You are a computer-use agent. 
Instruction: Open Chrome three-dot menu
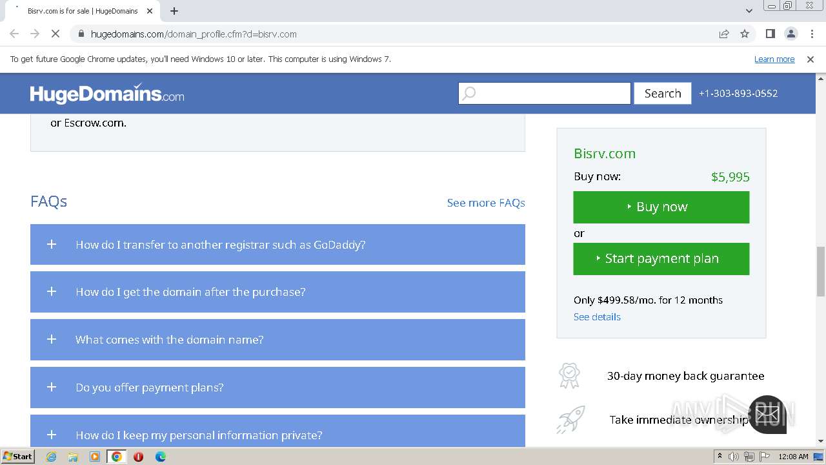812,34
